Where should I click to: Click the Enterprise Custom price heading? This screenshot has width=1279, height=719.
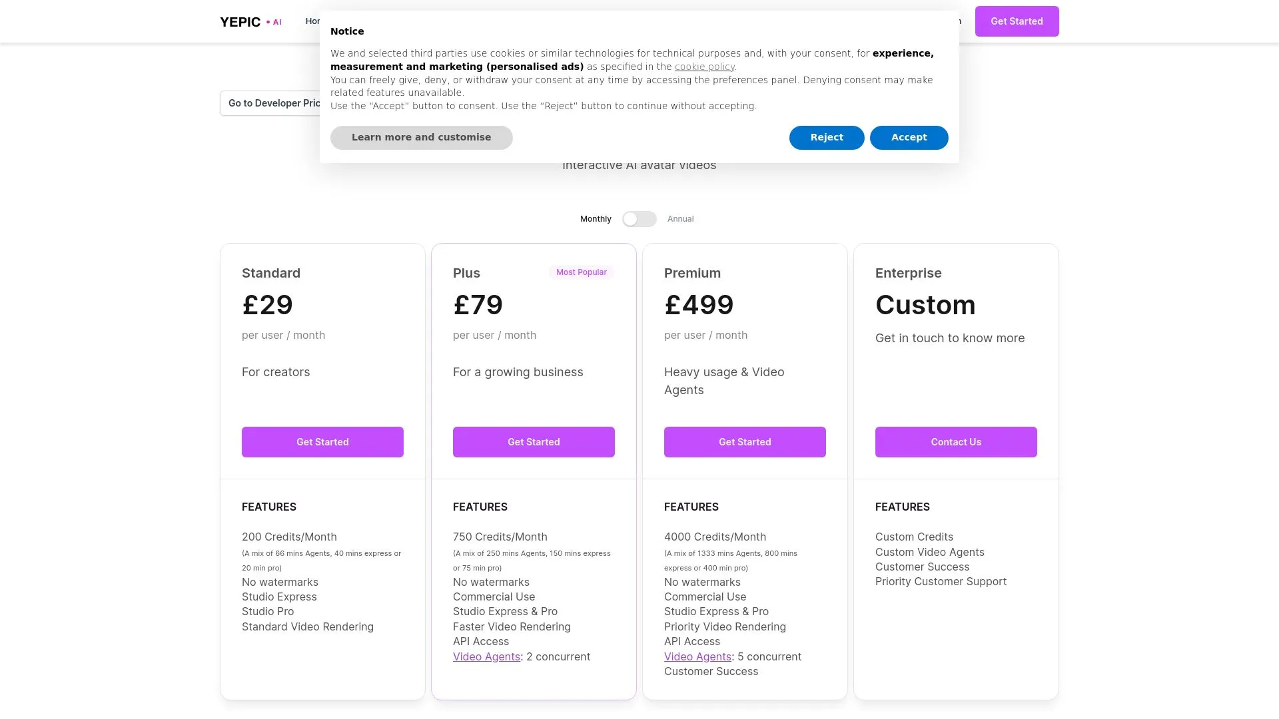coord(925,305)
